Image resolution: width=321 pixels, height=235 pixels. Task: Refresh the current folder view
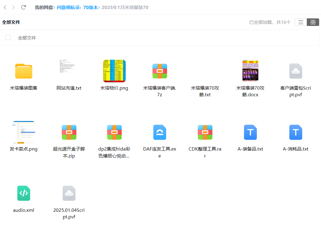point(24,7)
